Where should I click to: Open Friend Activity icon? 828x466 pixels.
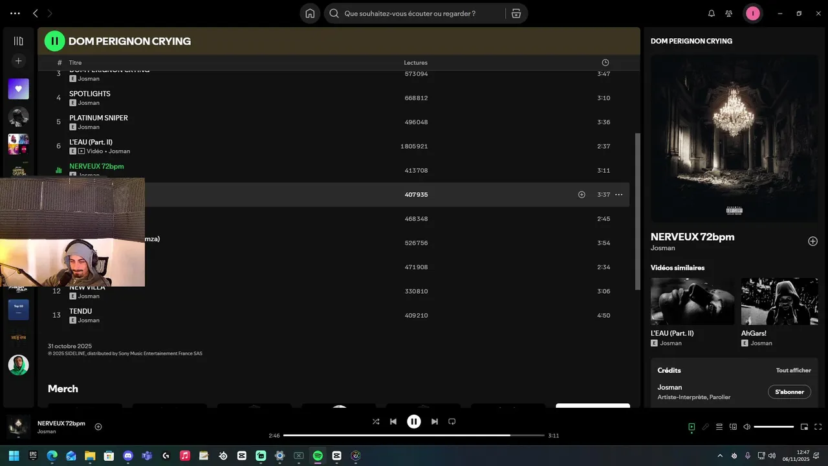(729, 13)
